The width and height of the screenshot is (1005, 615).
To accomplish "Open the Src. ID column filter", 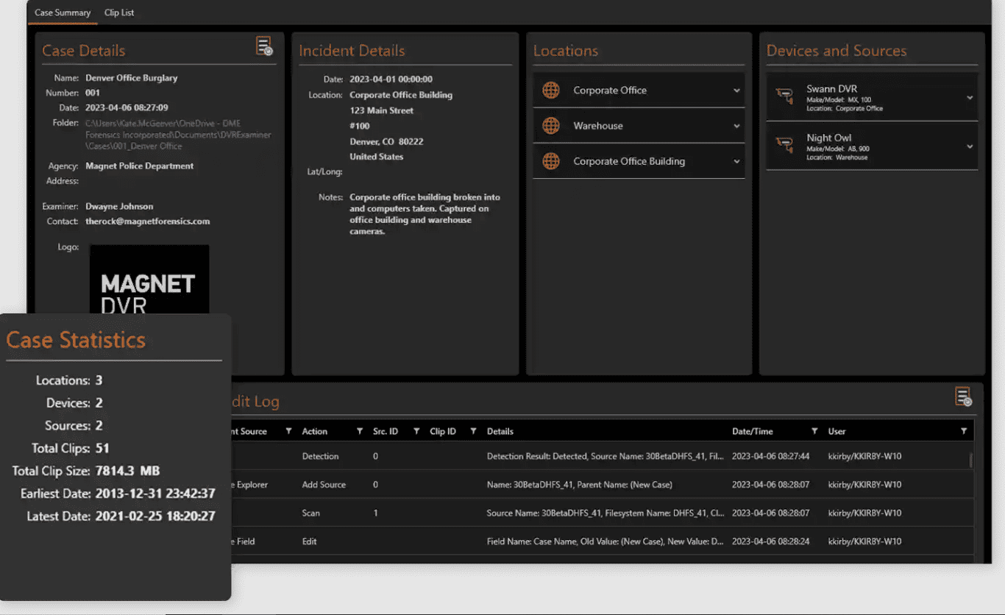I will coord(416,431).
